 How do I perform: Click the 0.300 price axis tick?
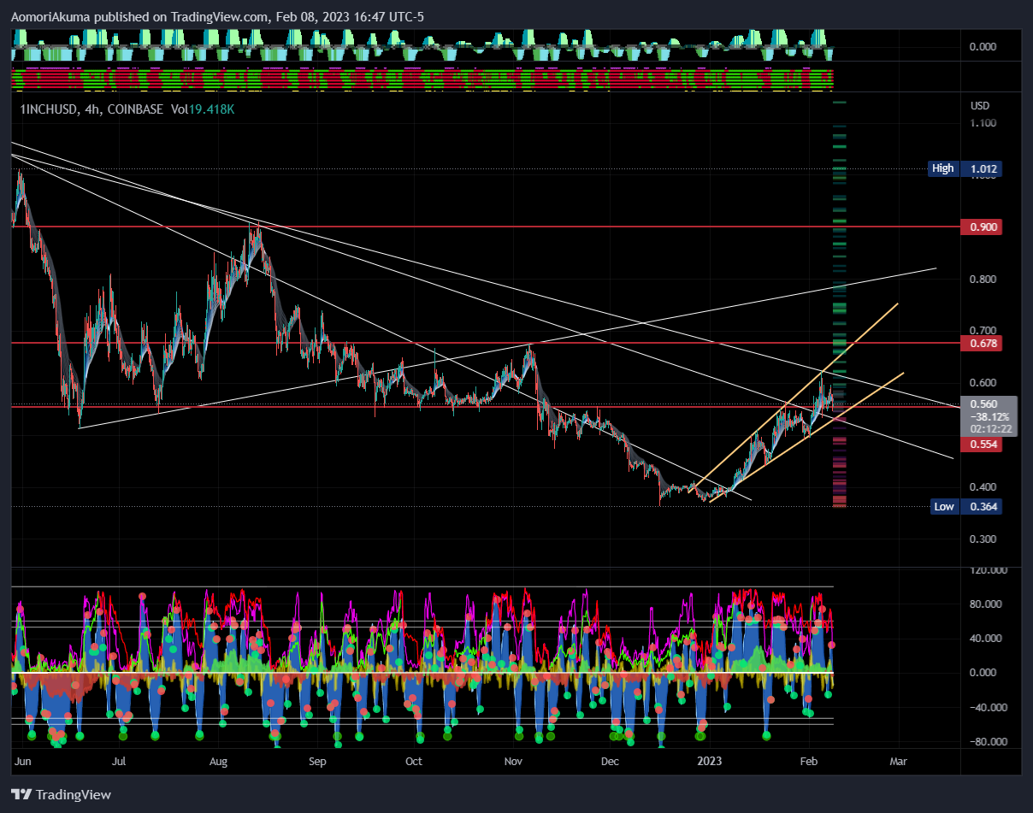983,539
